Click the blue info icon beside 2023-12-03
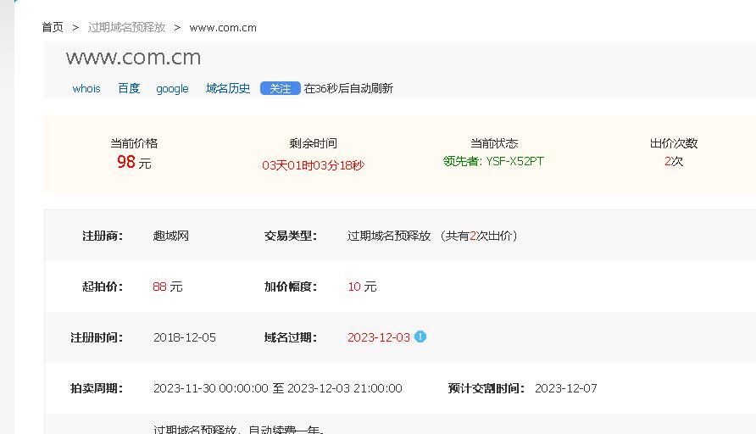This screenshot has height=434, width=756. pyautogui.click(x=420, y=337)
